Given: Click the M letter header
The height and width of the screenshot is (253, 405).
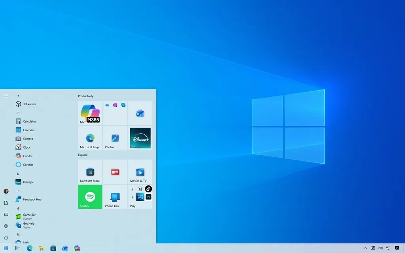Looking at the screenshot, I should pos(18,234).
